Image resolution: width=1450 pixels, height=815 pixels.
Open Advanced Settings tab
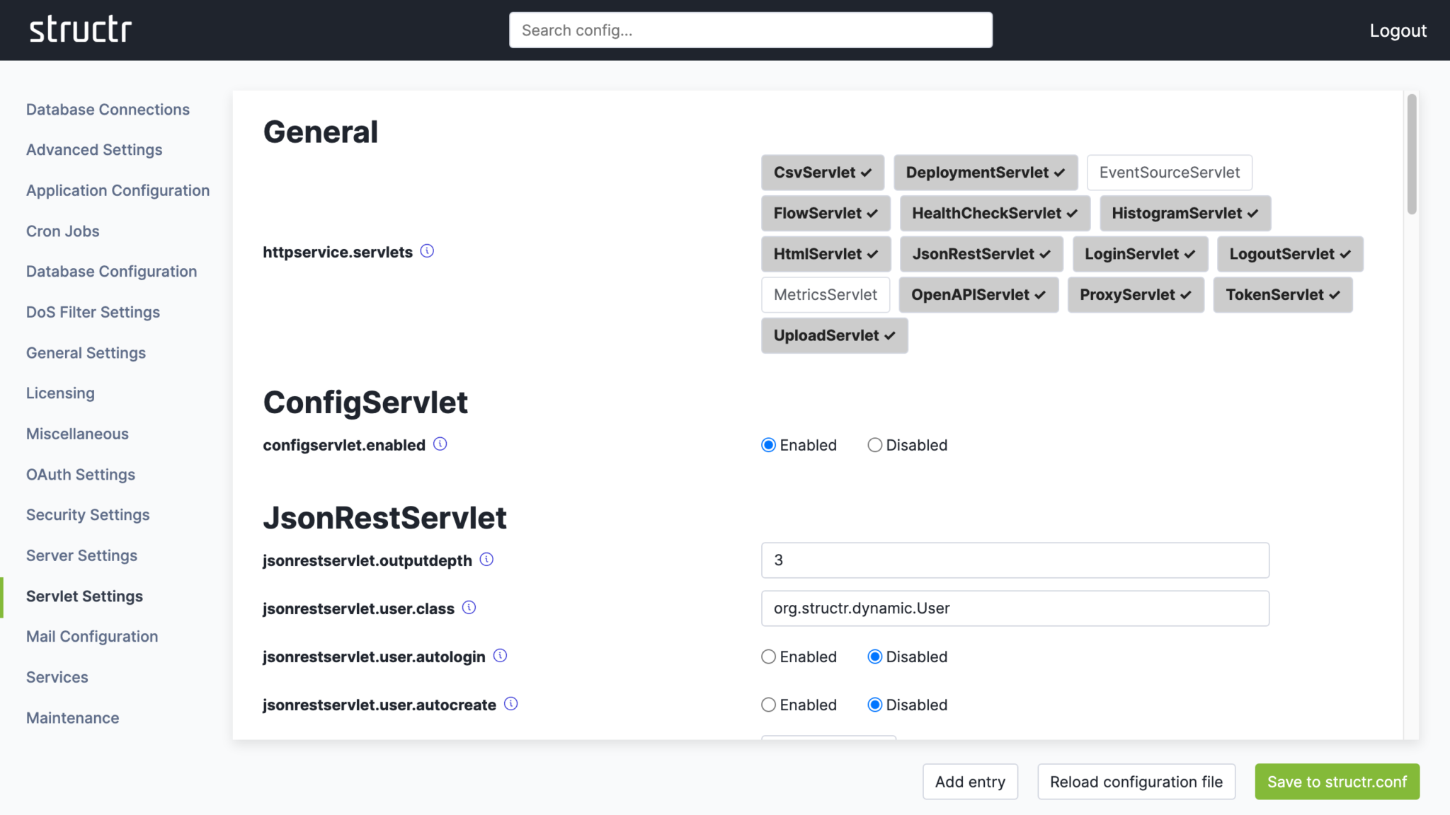[94, 150]
